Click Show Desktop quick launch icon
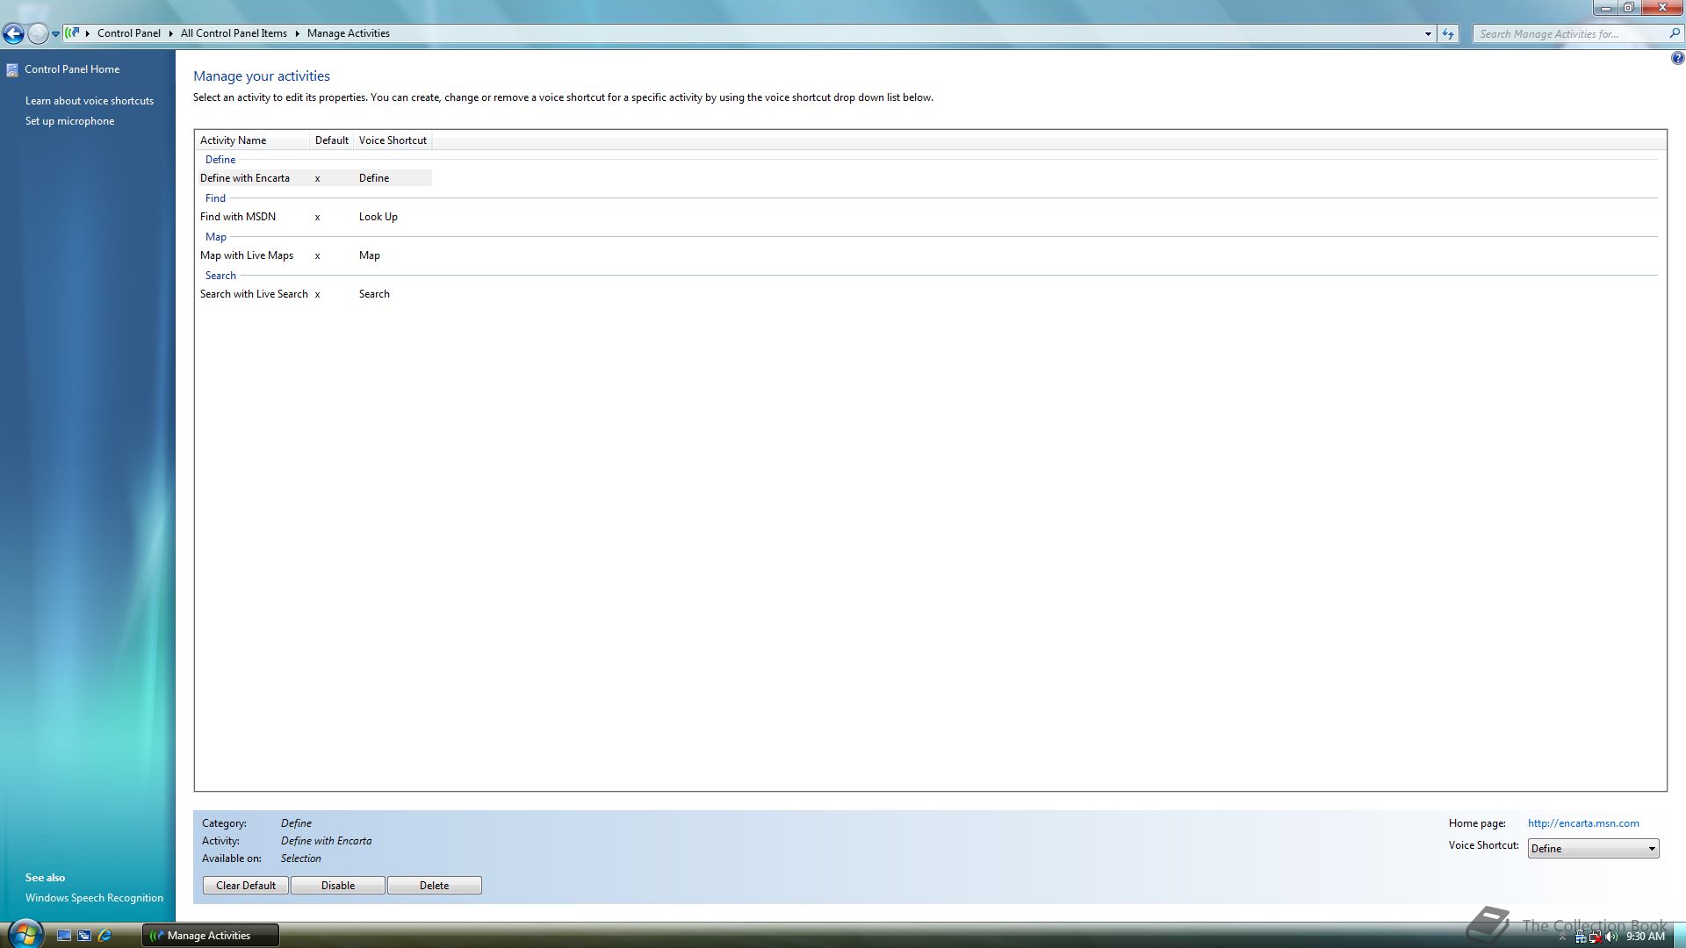Viewport: 1686px width, 948px height. click(64, 936)
